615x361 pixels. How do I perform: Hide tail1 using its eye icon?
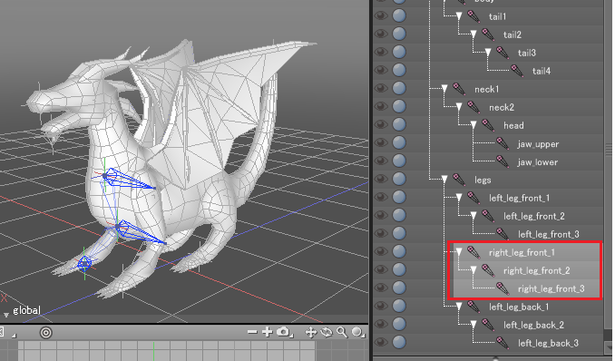381,16
